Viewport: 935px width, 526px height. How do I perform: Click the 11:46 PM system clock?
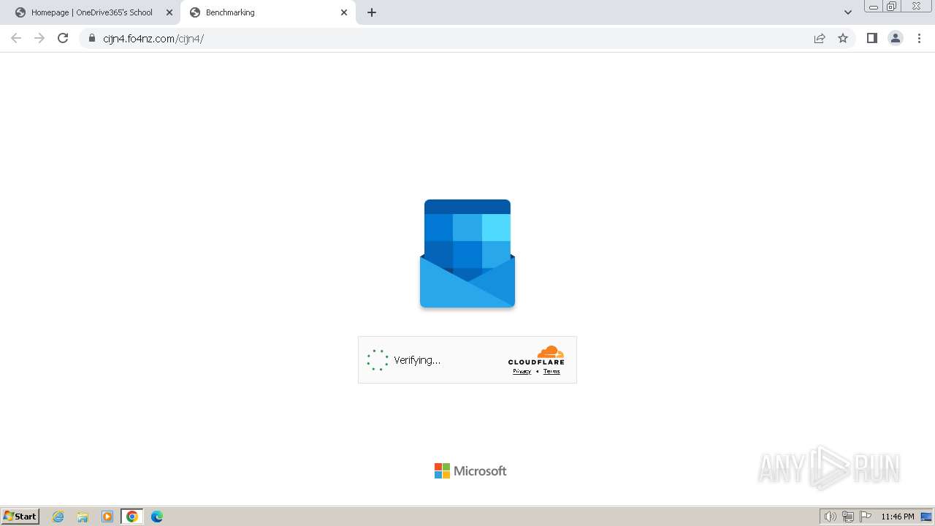tap(898, 517)
